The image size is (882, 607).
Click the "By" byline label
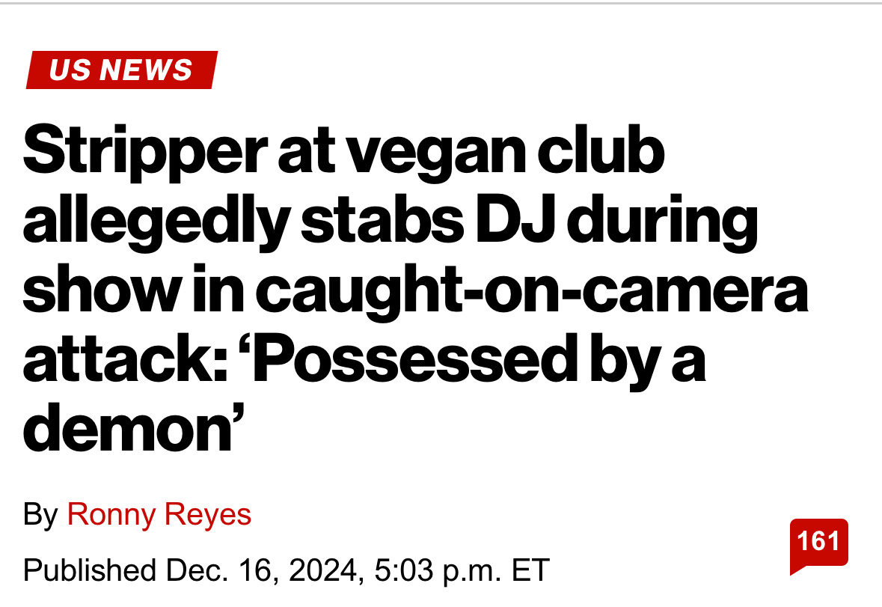click(x=40, y=515)
